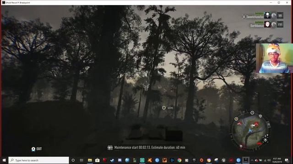
Task: Open the Windows Start menu
Action: [x=4, y=160]
